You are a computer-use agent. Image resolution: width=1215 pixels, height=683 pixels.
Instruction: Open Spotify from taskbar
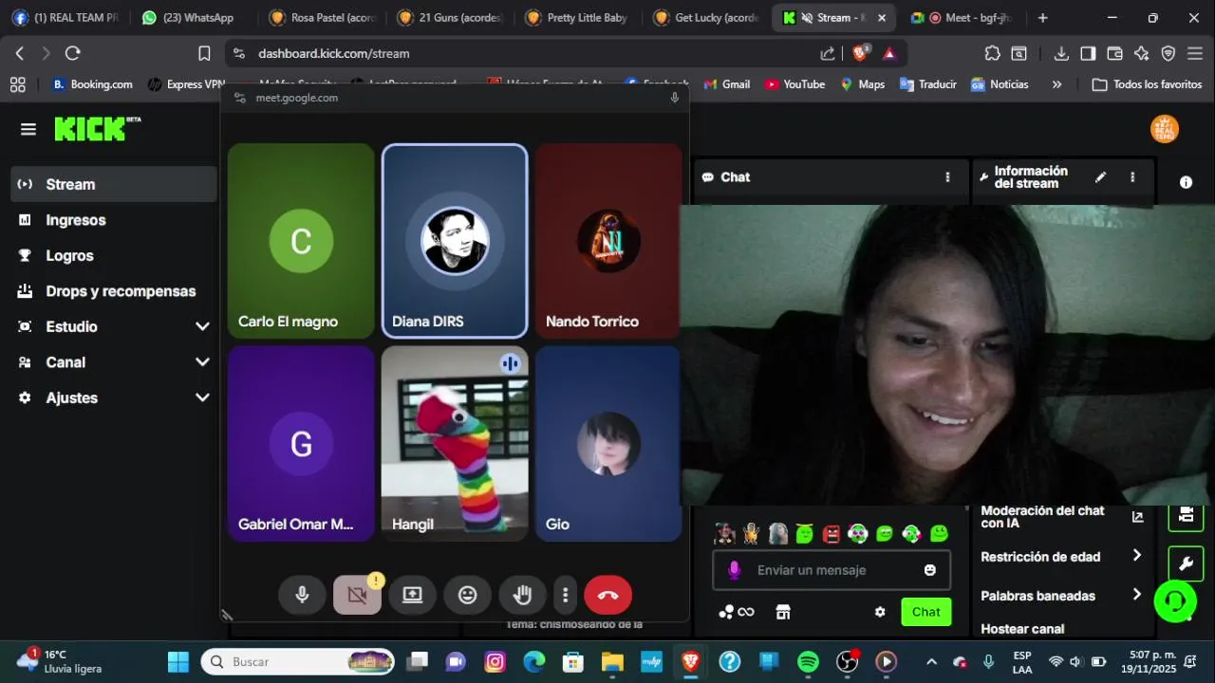[x=808, y=661]
